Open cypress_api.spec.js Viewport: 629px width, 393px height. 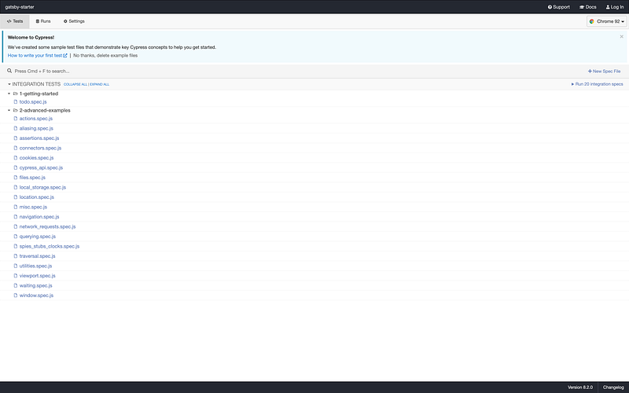point(42,167)
